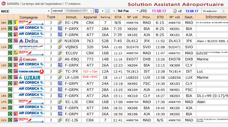Image resolution: width=228 pixels, height=127 pixels.
Task: Sort by the Parking column header
Action: point(105,17)
